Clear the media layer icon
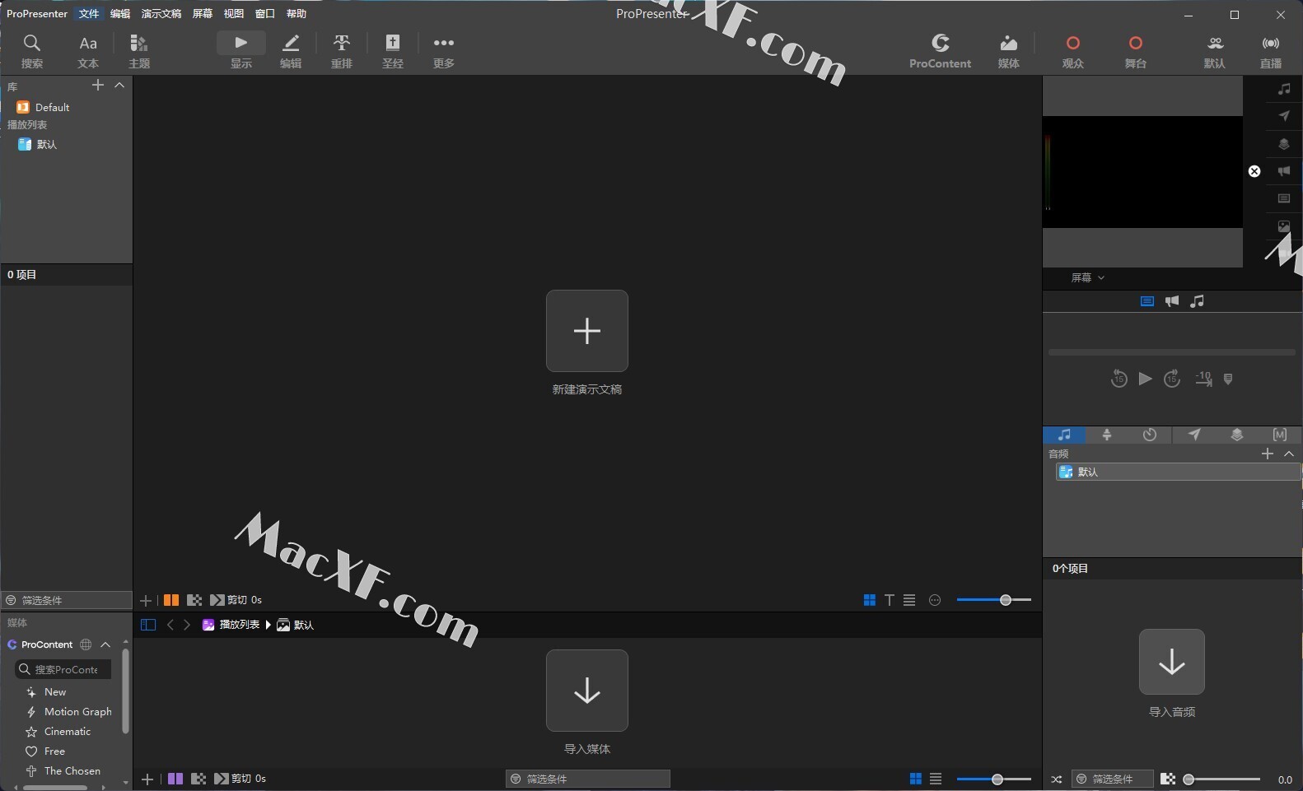This screenshot has height=791, width=1303. [x=1284, y=226]
